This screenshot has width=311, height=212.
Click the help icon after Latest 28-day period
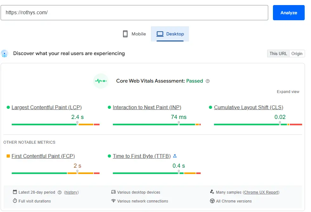click(x=59, y=192)
